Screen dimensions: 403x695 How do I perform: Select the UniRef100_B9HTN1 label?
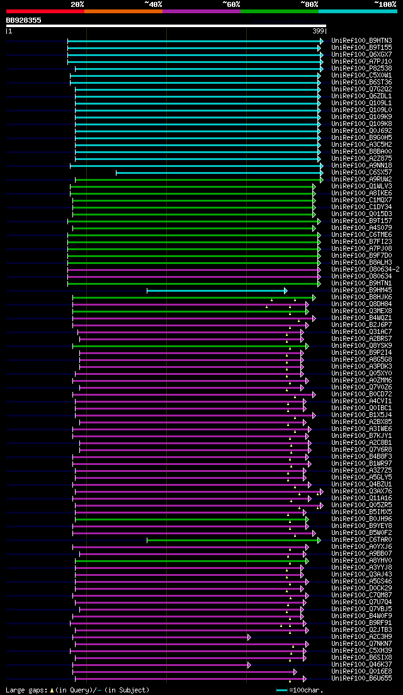361,284
